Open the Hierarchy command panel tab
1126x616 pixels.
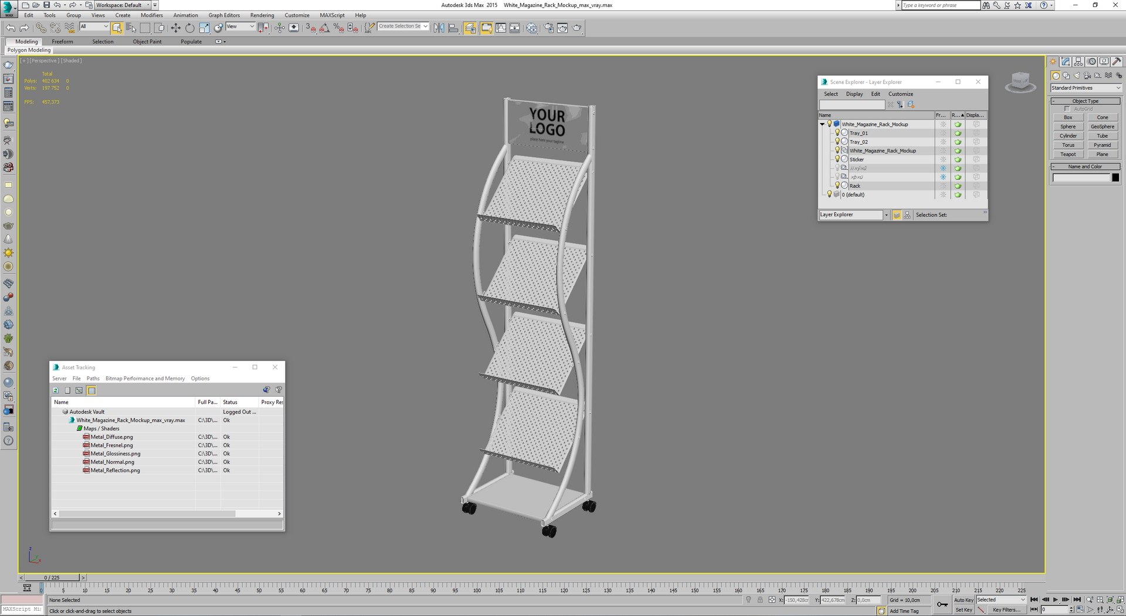pyautogui.click(x=1078, y=62)
